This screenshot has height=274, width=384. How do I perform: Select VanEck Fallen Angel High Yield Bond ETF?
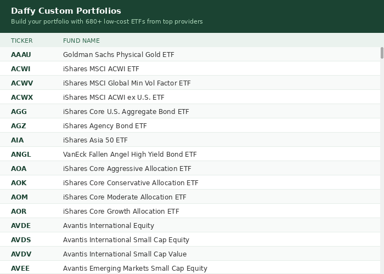click(x=129, y=155)
